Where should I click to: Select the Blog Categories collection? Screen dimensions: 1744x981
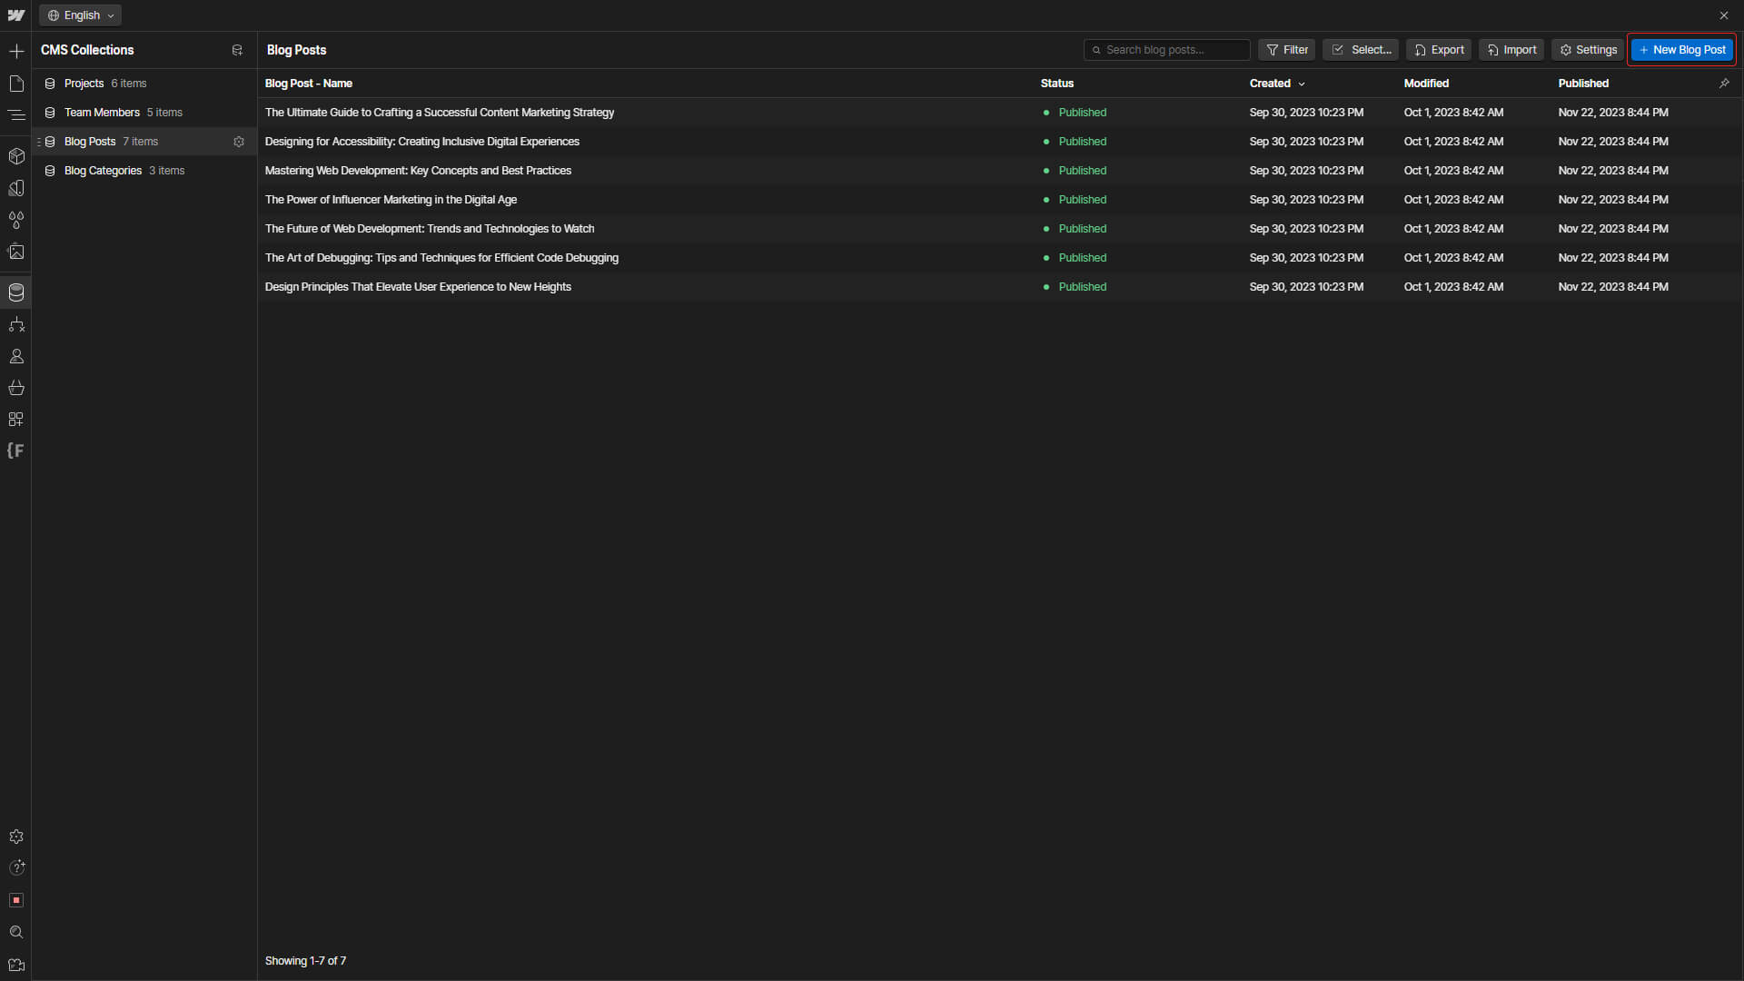coord(103,171)
